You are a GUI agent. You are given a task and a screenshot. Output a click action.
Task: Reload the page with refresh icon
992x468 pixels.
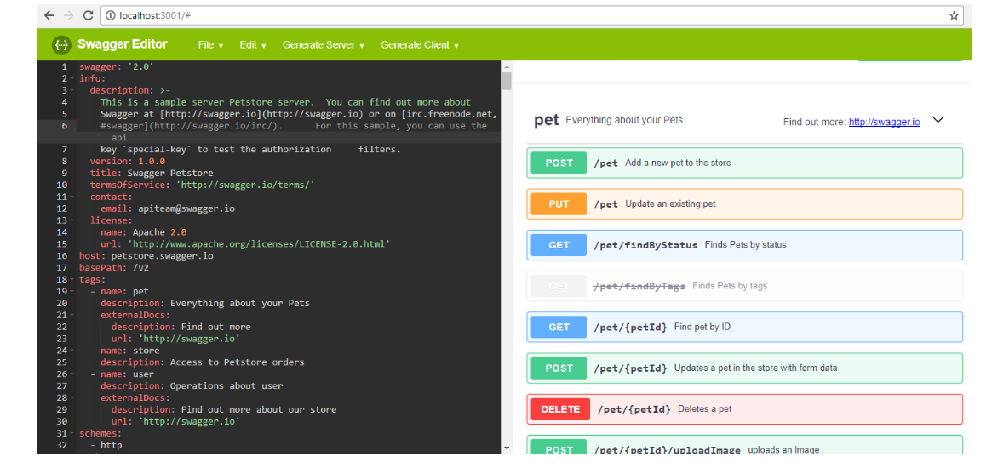[x=89, y=15]
